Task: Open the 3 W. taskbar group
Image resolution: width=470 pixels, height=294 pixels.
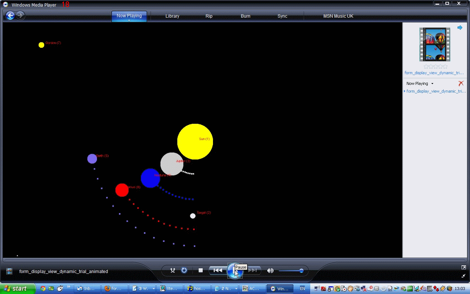Action: (x=142, y=288)
